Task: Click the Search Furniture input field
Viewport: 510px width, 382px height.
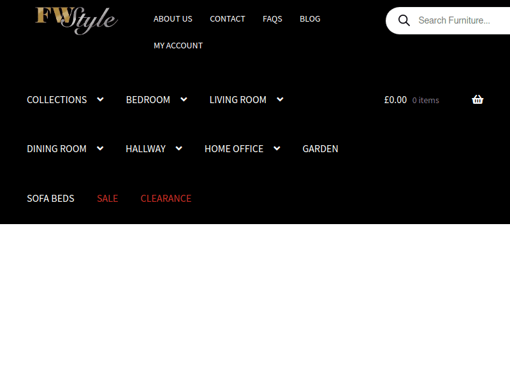Action: tap(460, 20)
